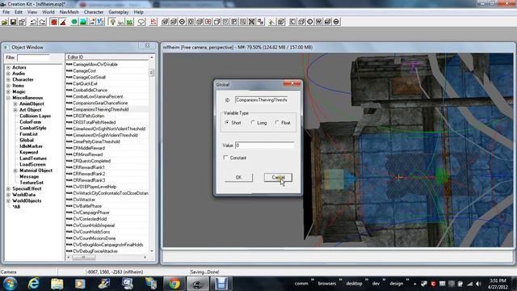The height and width of the screenshot is (291, 517).
Task: Open the File menu
Action: (6, 12)
